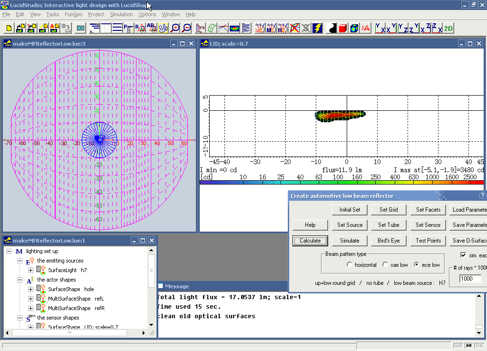Click the rays icon marked M
Viewport: 487px width, 351px height.
pyautogui.click(x=271, y=28)
